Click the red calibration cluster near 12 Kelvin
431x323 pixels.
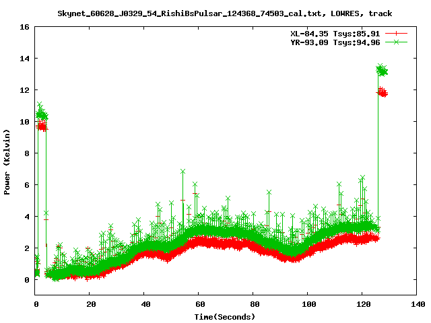tap(382, 93)
